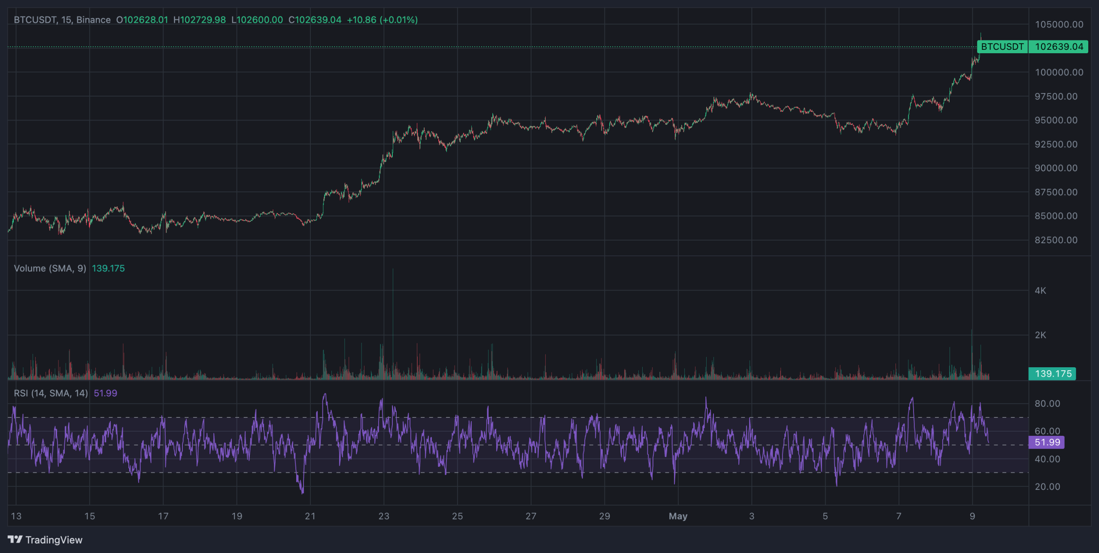Click the RSI 80.00 scale label

coord(1047,403)
